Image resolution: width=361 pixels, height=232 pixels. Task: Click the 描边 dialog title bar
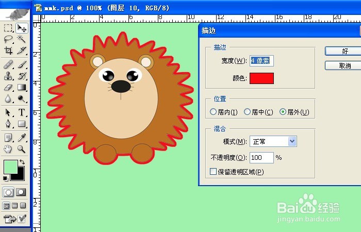(x=280, y=30)
